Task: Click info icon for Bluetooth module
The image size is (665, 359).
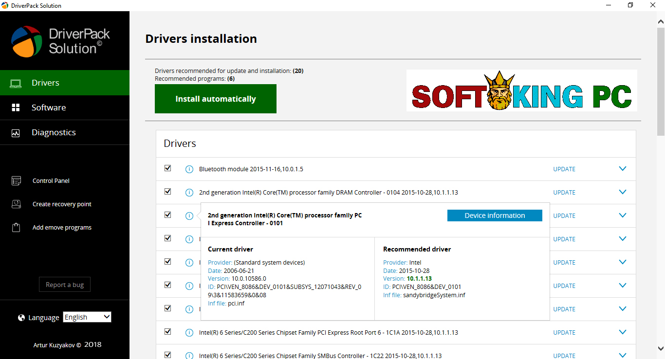Action: pos(189,169)
